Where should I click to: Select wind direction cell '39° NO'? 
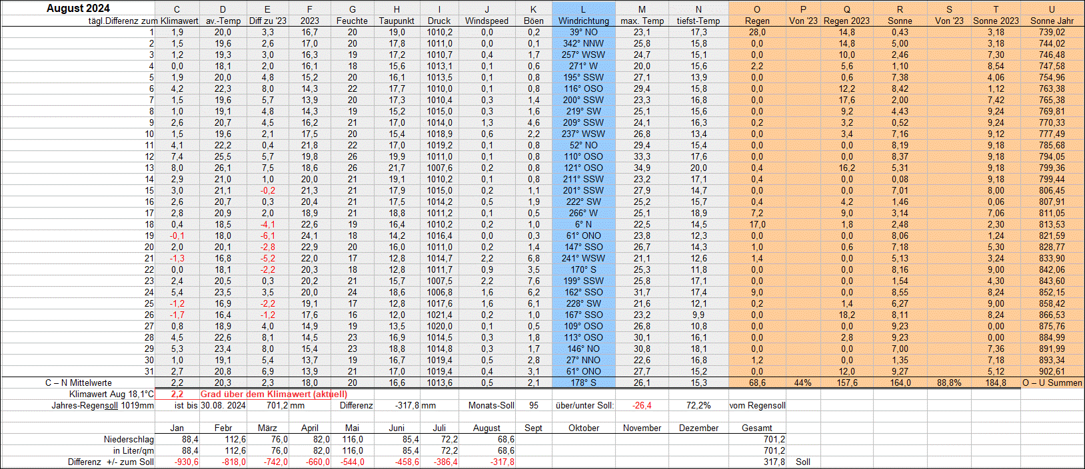point(584,32)
